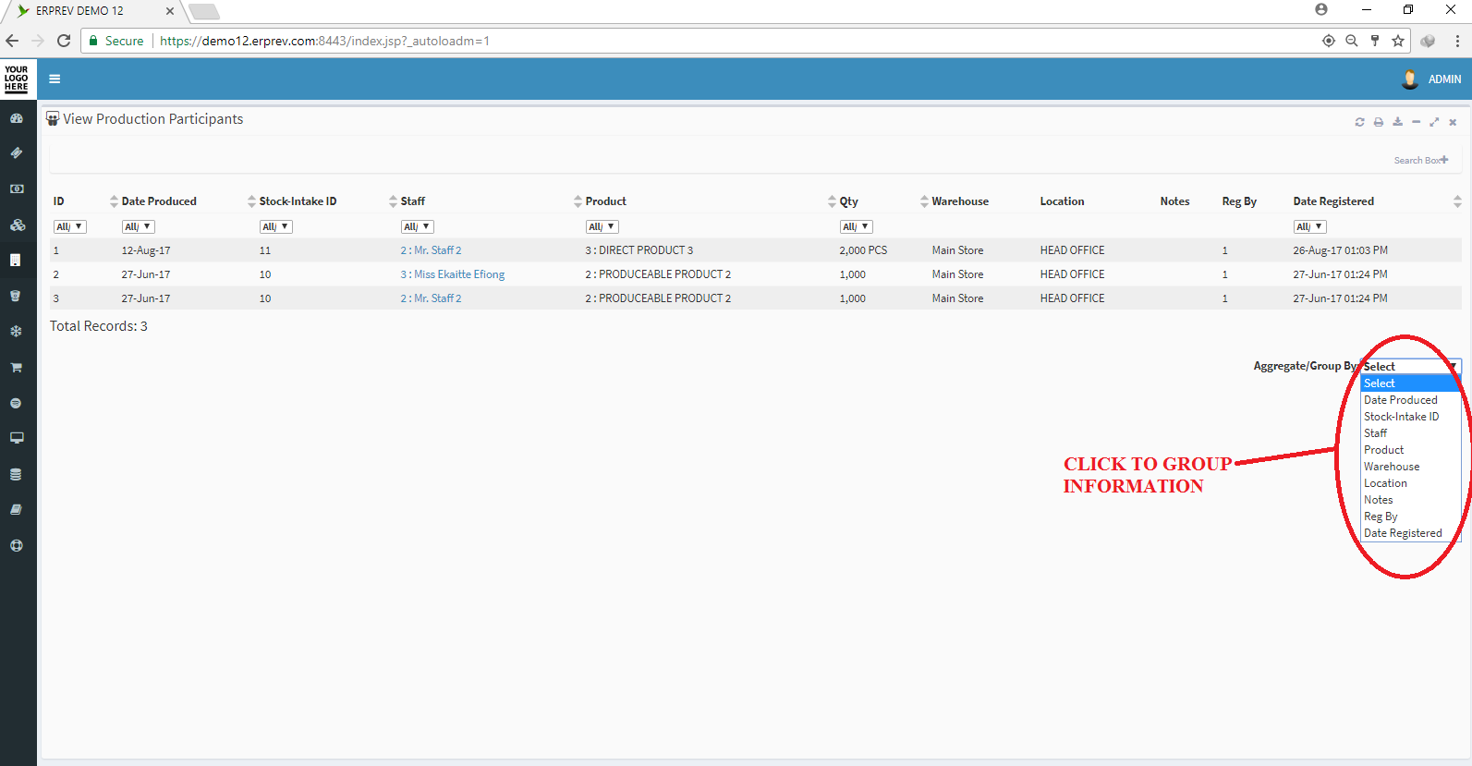Print the Production Participants list
Screen dimensions: 1472x766
[x=1378, y=122]
